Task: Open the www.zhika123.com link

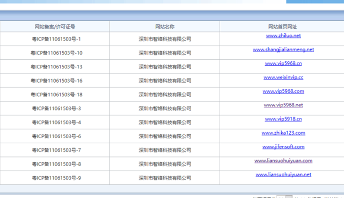Action: (283, 133)
